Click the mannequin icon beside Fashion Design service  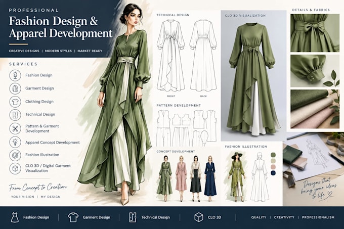(x=15, y=75)
